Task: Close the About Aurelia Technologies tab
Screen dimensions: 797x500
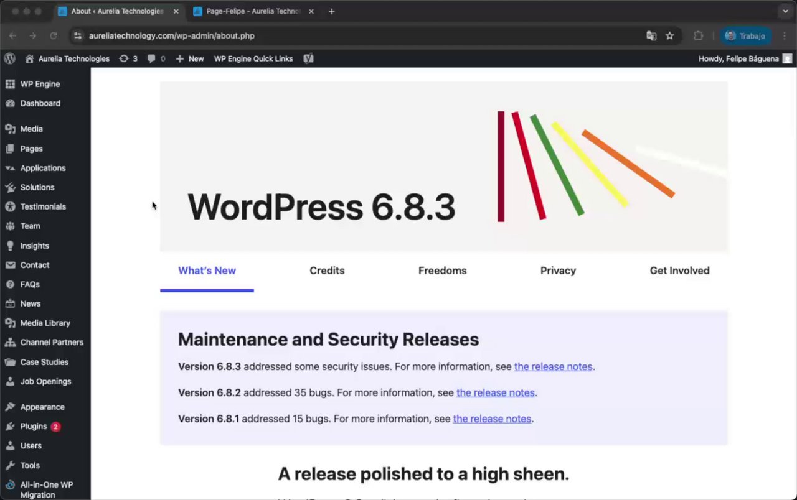Action: coord(176,11)
